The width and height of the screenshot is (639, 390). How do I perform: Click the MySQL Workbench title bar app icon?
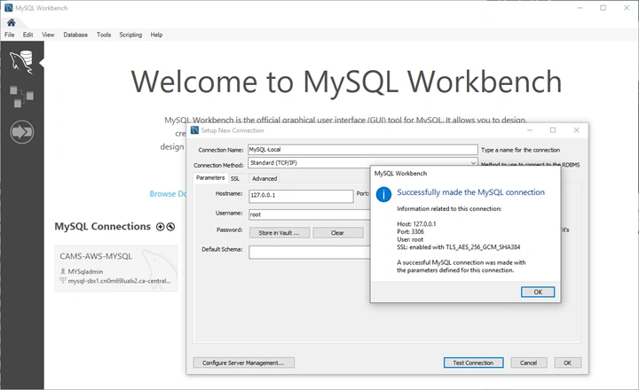(x=9, y=8)
